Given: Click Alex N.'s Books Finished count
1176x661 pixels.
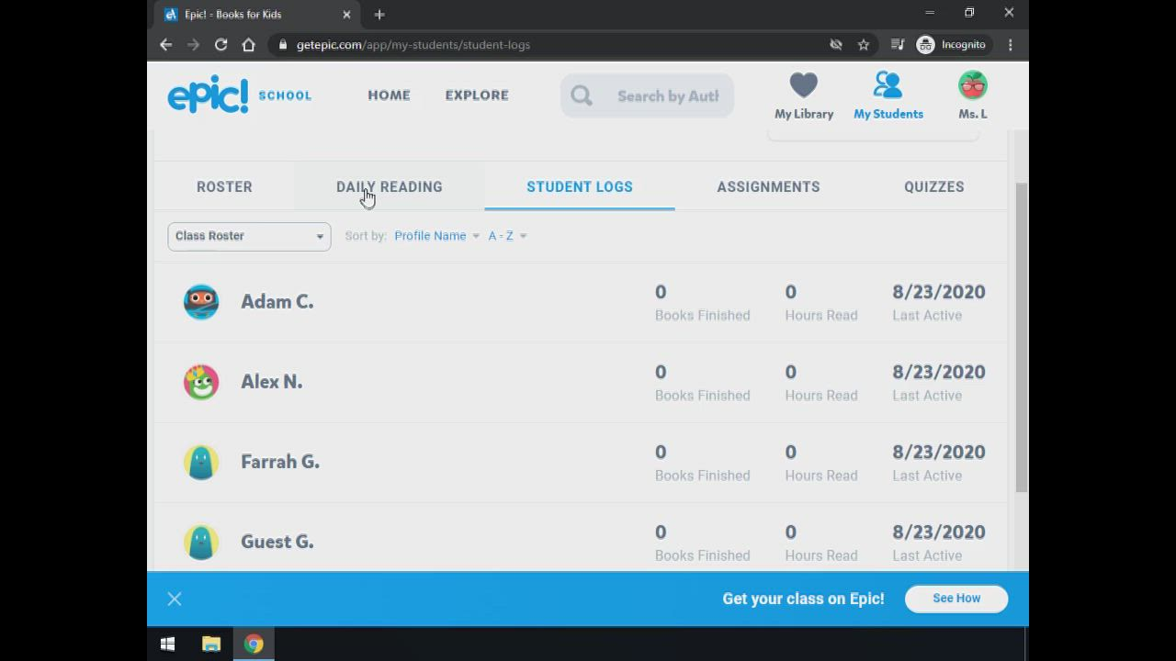Looking at the screenshot, I should click(661, 372).
